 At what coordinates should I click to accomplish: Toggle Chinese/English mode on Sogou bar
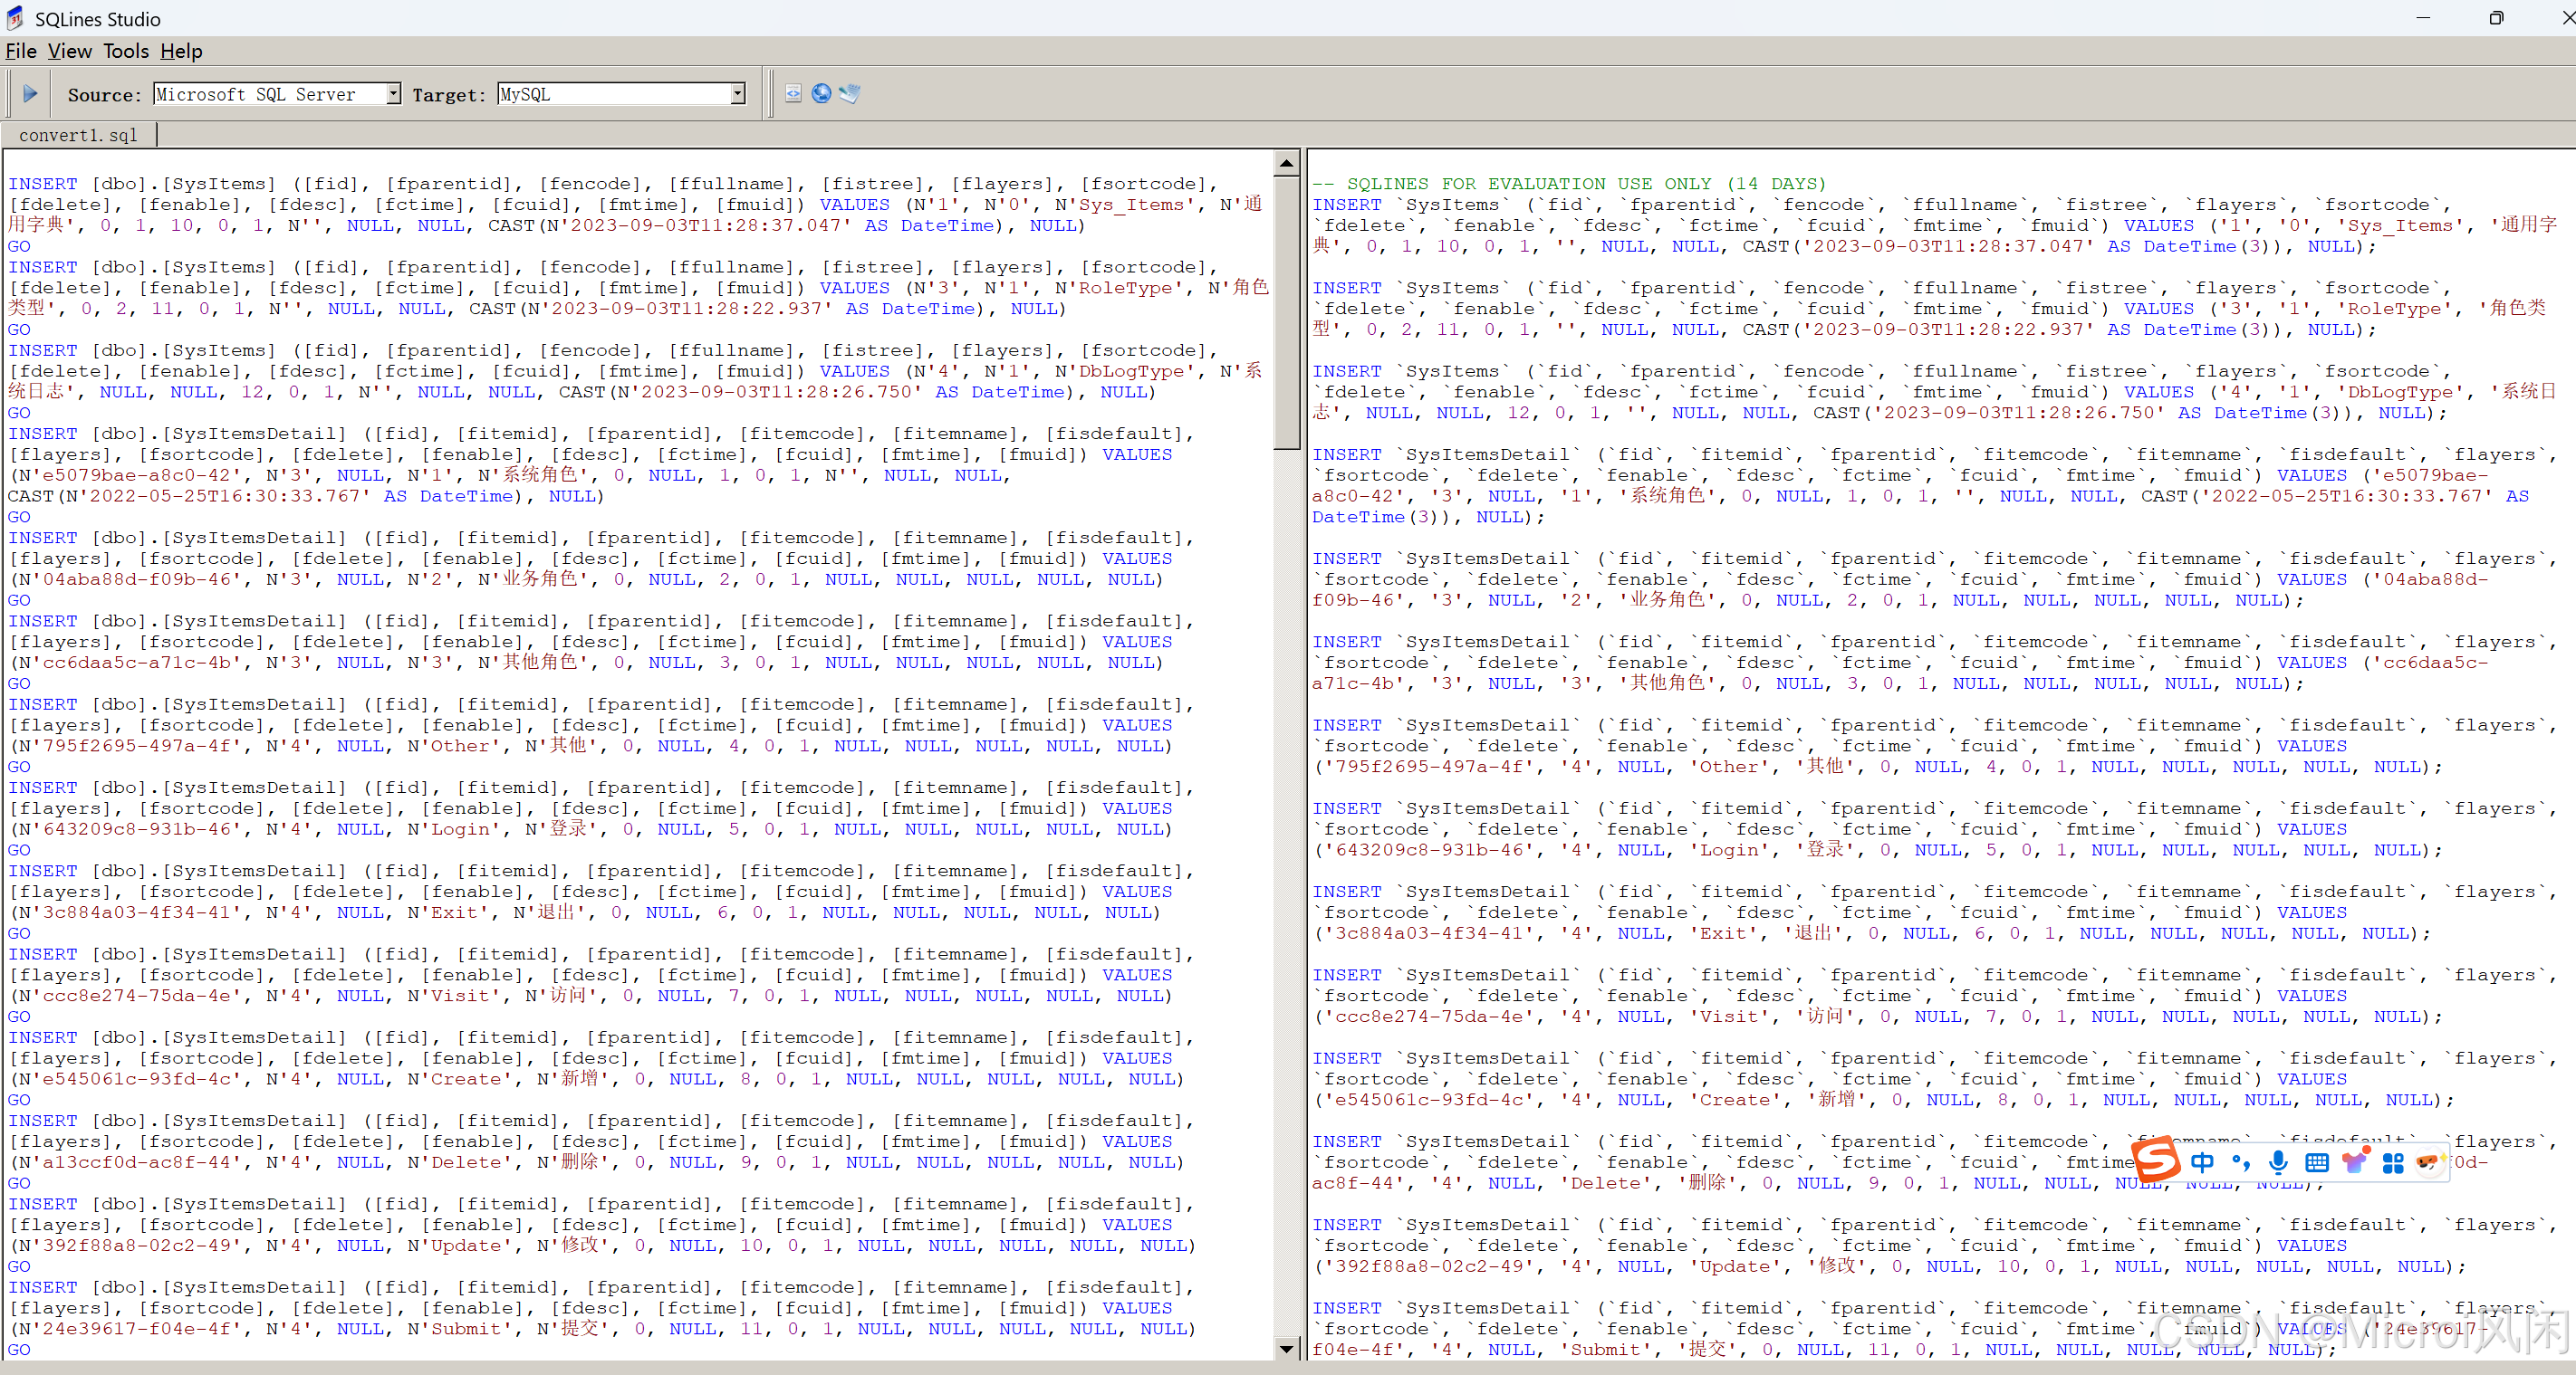2202,1162
